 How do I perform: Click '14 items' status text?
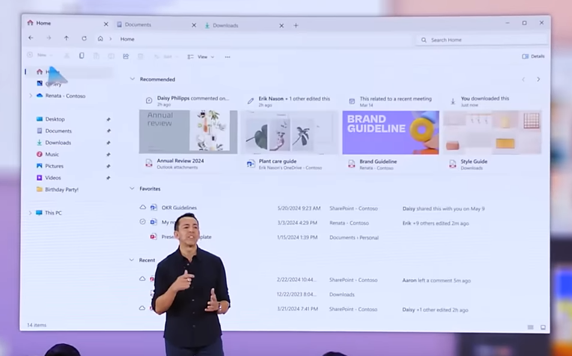(37, 325)
